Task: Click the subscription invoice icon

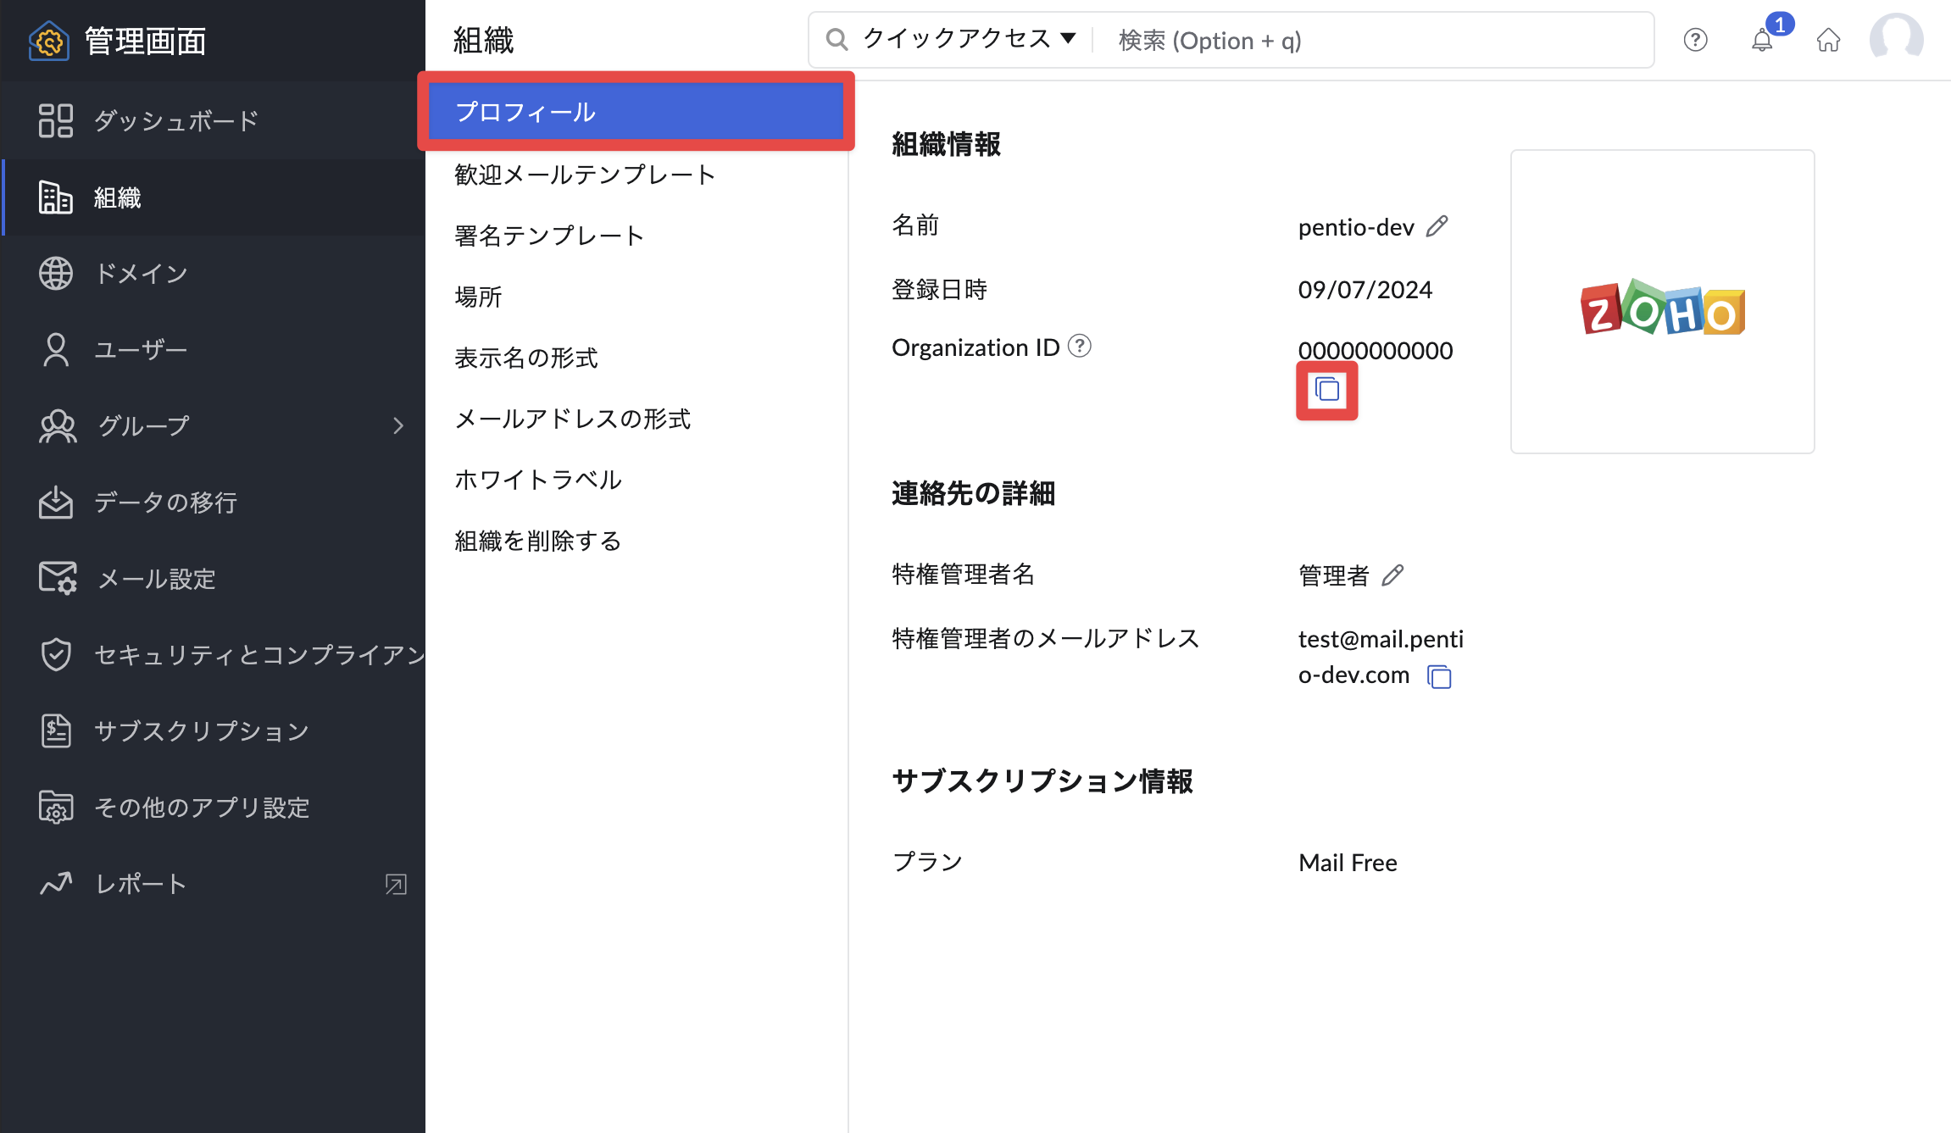Action: tap(56, 730)
